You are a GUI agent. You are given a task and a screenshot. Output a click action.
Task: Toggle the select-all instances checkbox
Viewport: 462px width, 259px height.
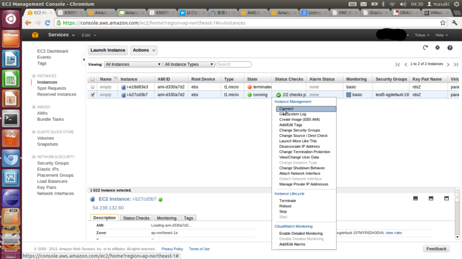[x=92, y=79]
